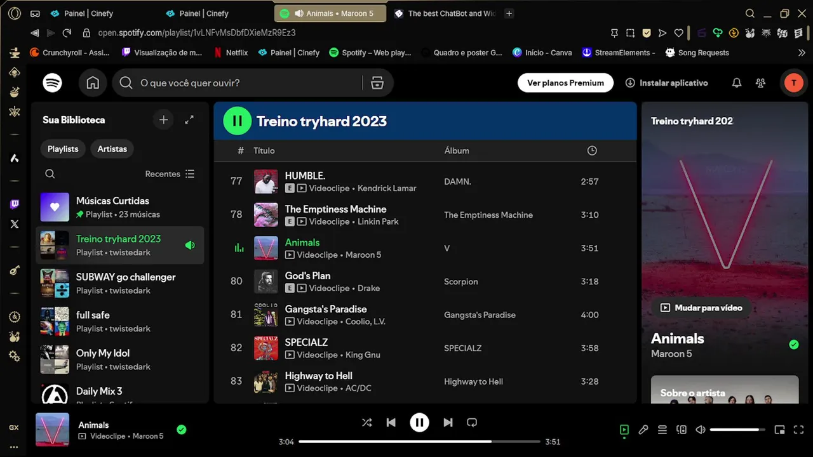Open the Scorpion album link
Viewport: 813px width, 457px height.
[x=461, y=281]
